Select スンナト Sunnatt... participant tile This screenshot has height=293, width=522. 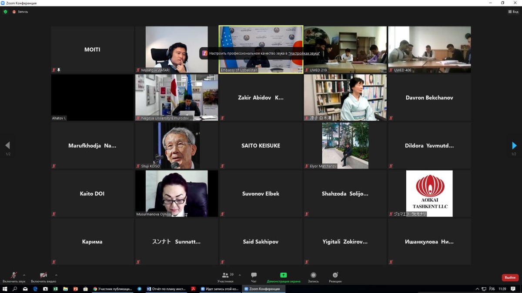tap(176, 242)
